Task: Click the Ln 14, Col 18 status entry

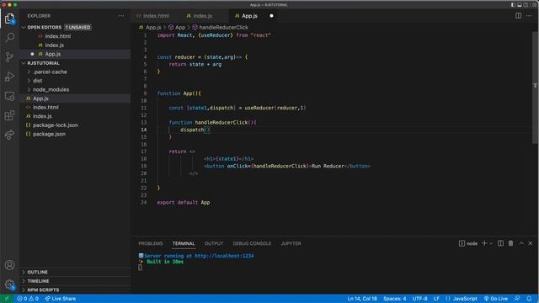Action: (362, 299)
